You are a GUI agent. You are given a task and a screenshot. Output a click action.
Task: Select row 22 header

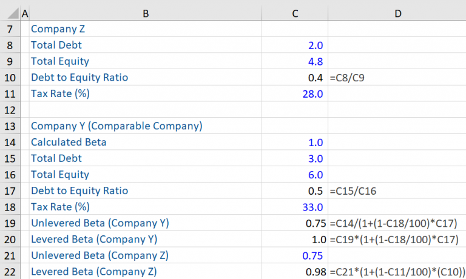pyautogui.click(x=10, y=272)
